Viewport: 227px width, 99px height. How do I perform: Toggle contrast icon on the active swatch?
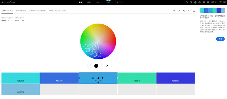98,78
